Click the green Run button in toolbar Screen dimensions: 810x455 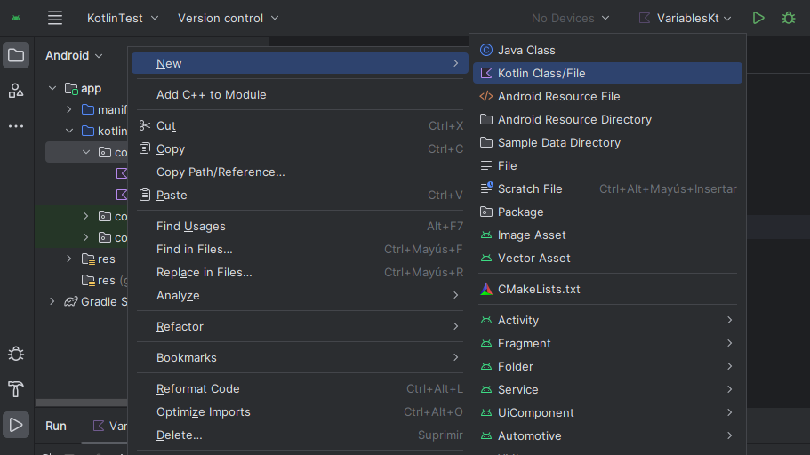coord(758,18)
